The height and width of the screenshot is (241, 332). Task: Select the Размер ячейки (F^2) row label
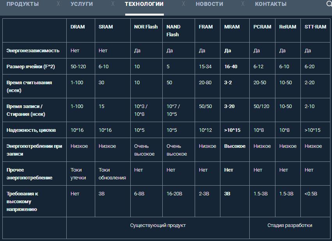point(31,67)
